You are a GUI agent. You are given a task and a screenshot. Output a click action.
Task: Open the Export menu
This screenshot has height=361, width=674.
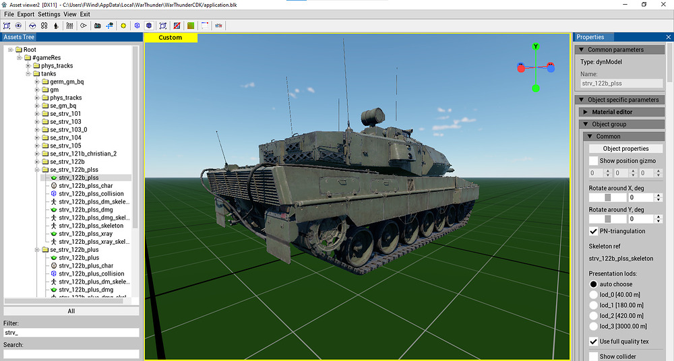26,14
